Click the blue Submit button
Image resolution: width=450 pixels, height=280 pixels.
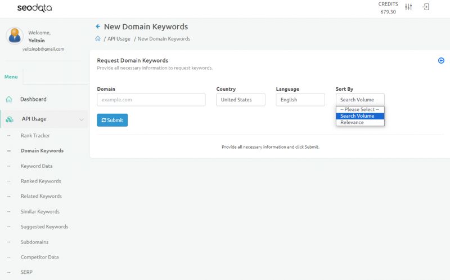click(112, 120)
